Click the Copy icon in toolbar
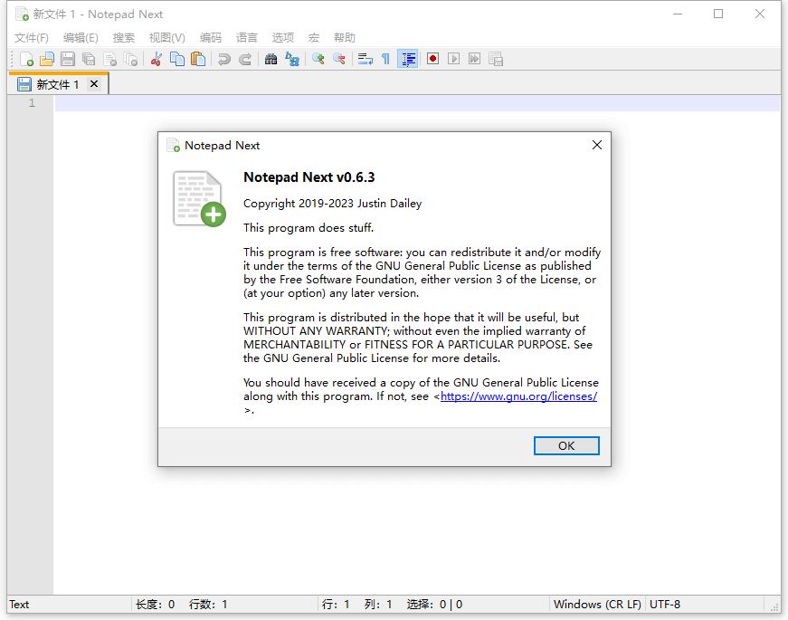Image resolution: width=788 pixels, height=620 pixels. pos(177,60)
